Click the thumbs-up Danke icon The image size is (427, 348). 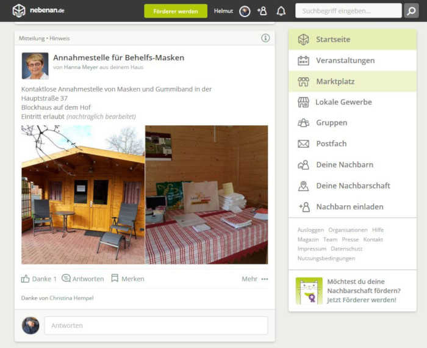coord(26,278)
